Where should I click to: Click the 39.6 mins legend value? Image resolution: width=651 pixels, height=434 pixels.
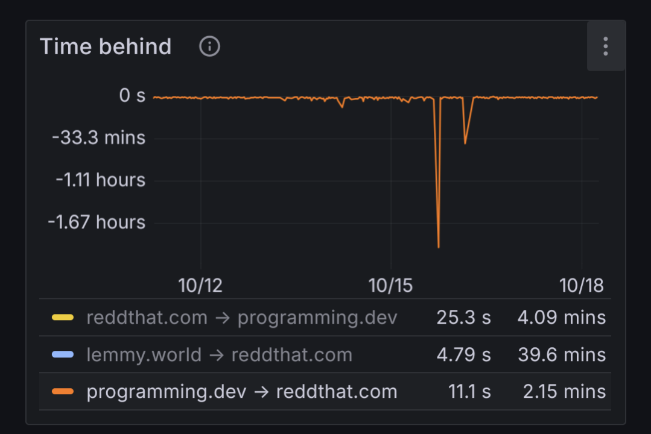tap(561, 354)
